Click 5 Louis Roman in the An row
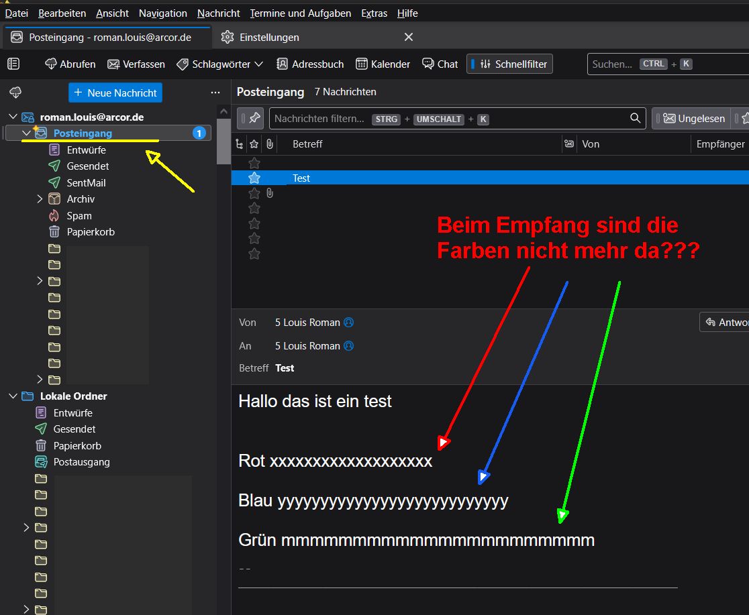 pyautogui.click(x=307, y=345)
